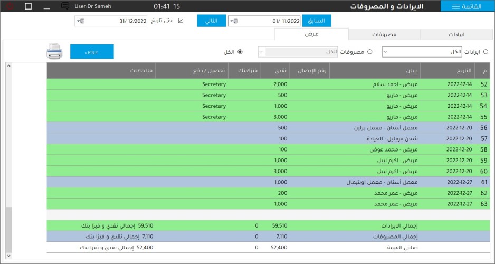
Task: Toggle the حتى تاريخ checkbox
Action: [x=181, y=21]
